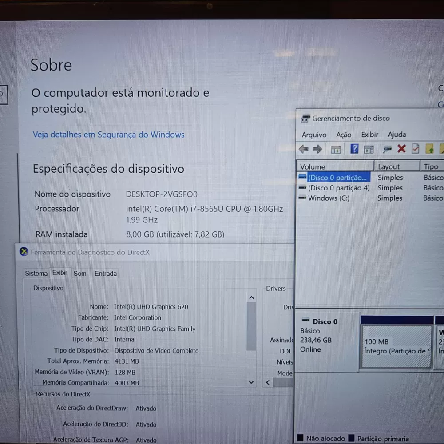This screenshot has height=444, width=444.
Task: Switch to the Sistema tab in DirectX tool
Action: click(x=36, y=274)
